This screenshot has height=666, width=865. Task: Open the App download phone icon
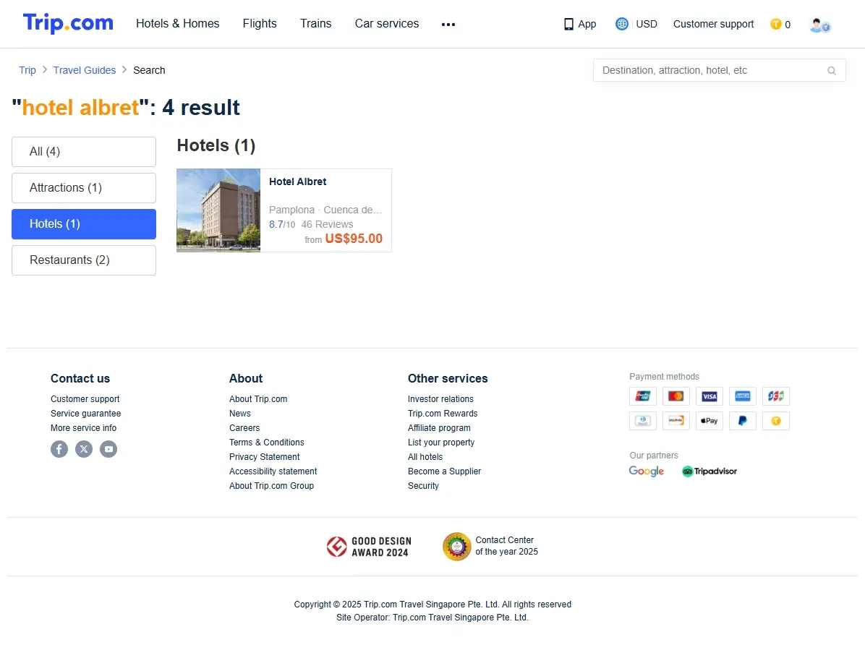(568, 25)
